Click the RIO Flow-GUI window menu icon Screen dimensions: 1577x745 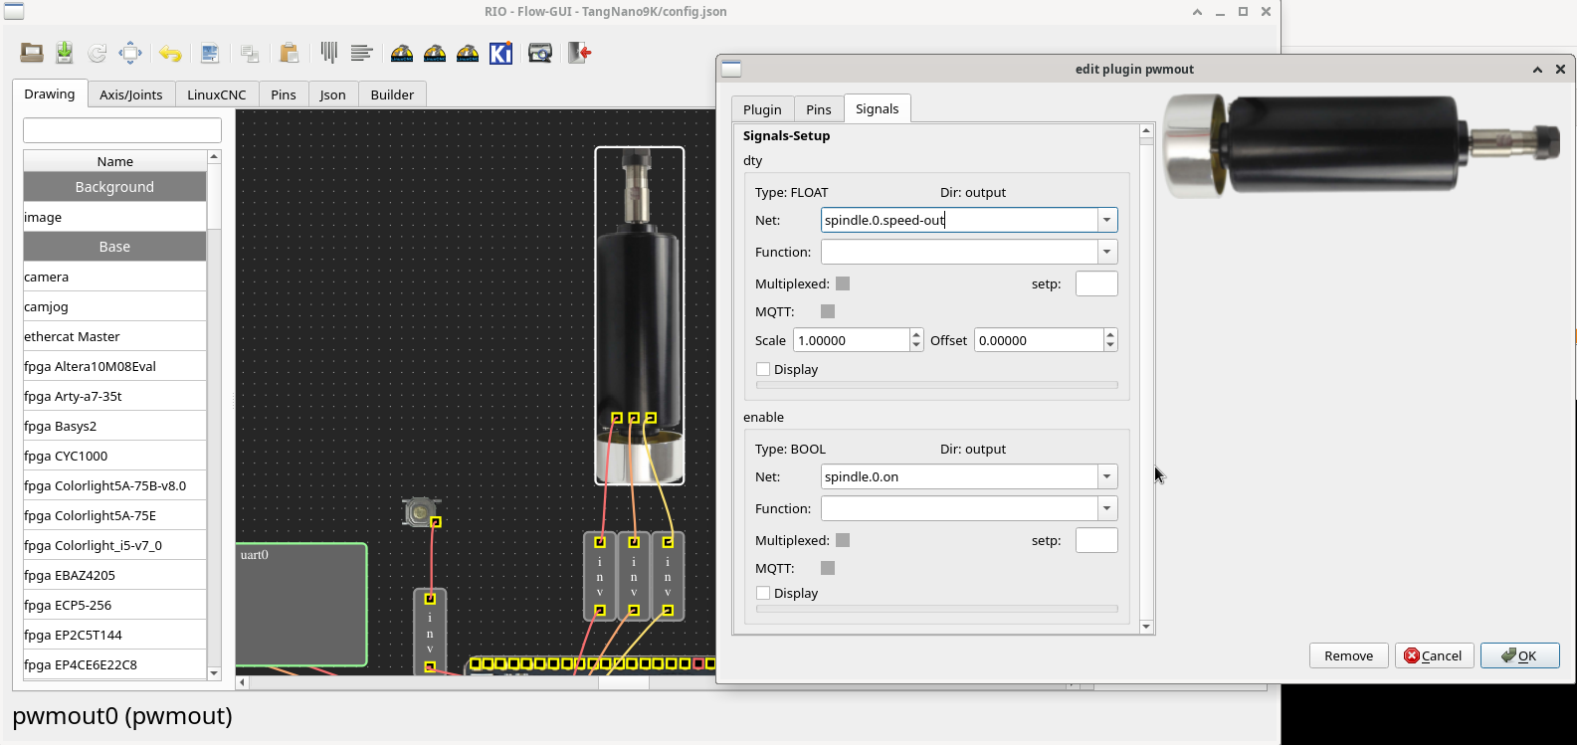14,11
